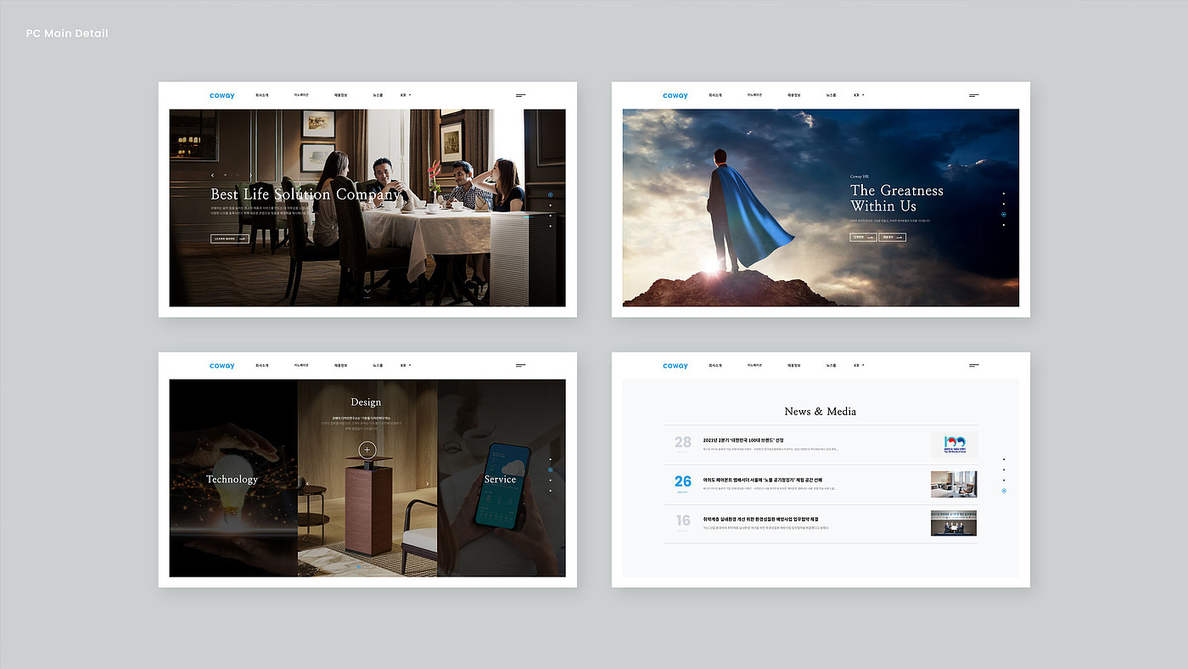Click first outlined button under The Greatness Within Us

[x=863, y=238]
